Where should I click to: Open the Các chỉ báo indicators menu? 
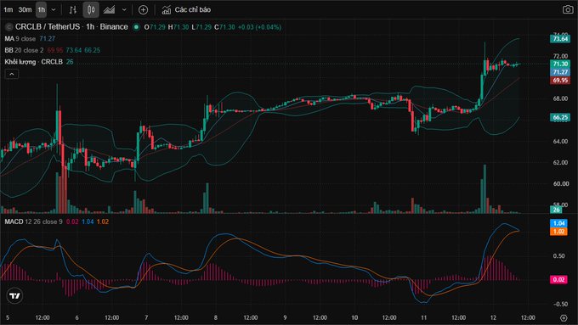point(192,10)
